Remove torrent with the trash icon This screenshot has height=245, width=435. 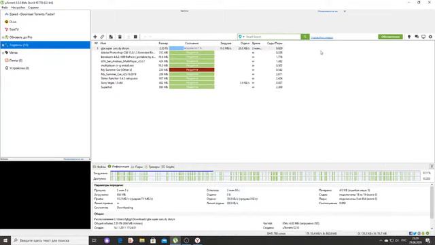(120, 37)
